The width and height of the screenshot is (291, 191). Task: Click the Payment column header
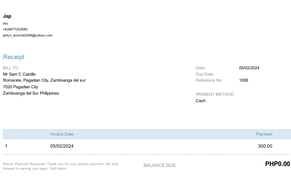pos(264,134)
